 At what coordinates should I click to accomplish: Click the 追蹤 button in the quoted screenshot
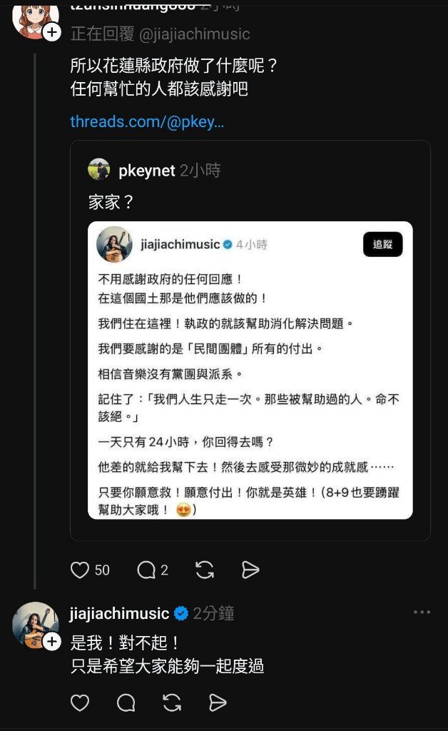pos(383,244)
